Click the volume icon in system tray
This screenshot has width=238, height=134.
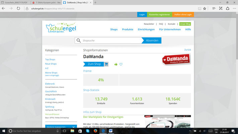(205, 131)
